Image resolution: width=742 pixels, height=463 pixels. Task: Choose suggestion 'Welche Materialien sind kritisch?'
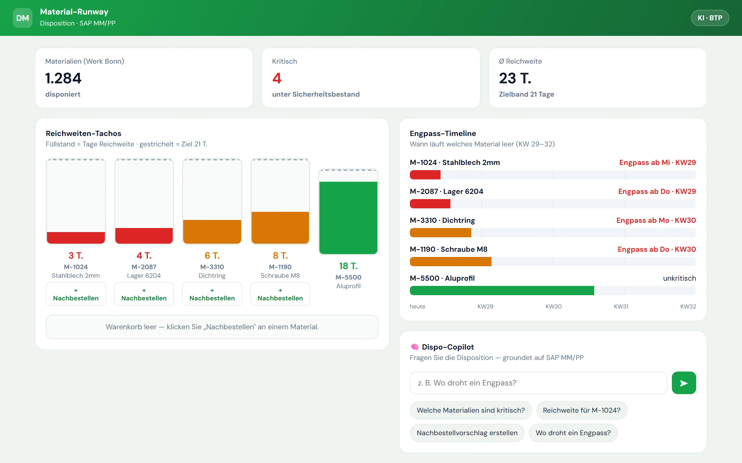[471, 410]
